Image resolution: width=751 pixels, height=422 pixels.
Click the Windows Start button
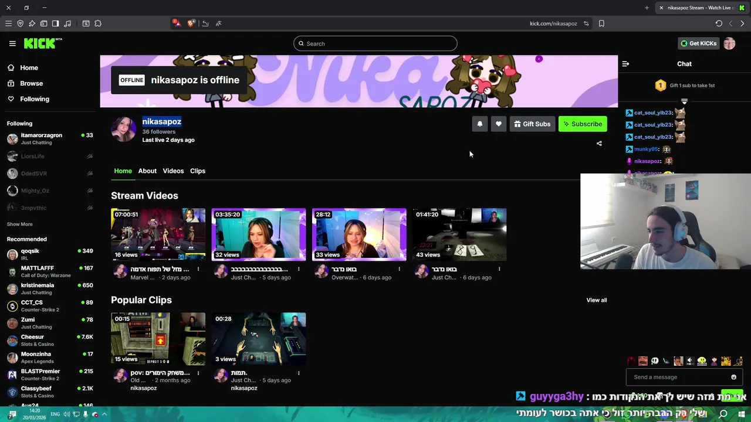coord(741,414)
